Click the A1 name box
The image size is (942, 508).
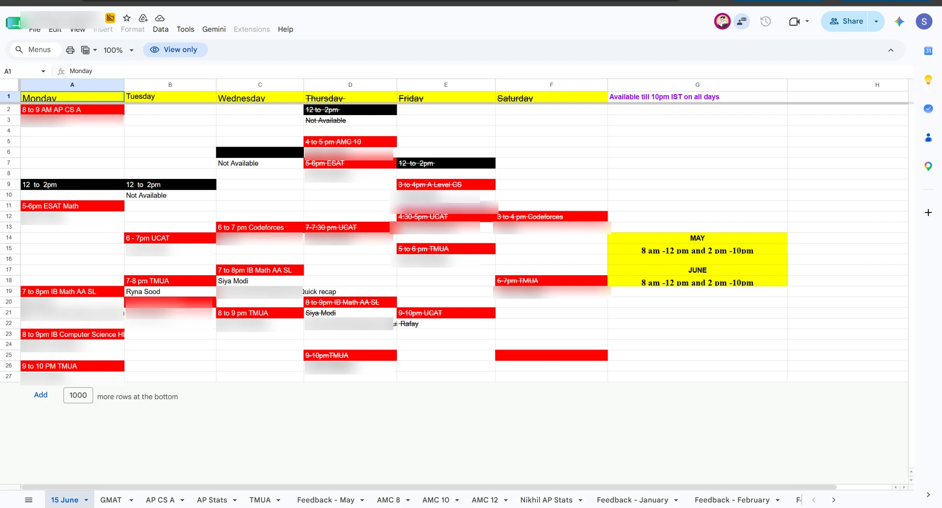[x=20, y=71]
